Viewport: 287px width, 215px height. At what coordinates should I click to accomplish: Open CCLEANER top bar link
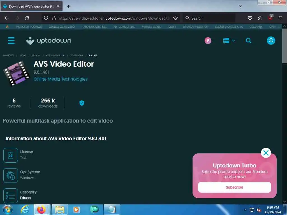(256, 27)
